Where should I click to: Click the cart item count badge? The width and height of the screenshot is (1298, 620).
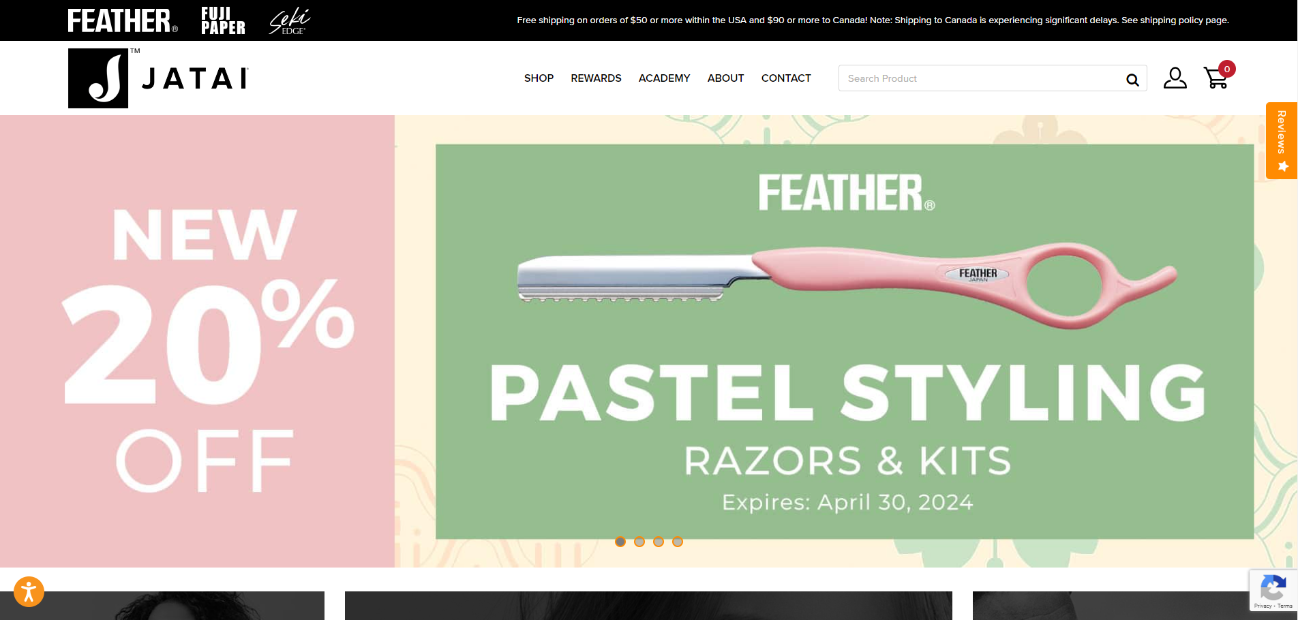[1227, 69]
